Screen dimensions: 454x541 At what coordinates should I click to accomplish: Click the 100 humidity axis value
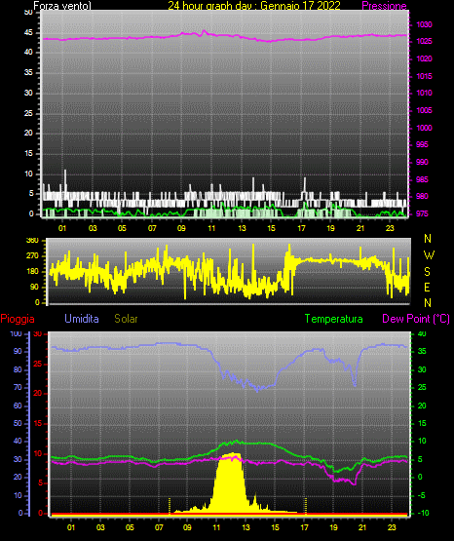(x=16, y=333)
